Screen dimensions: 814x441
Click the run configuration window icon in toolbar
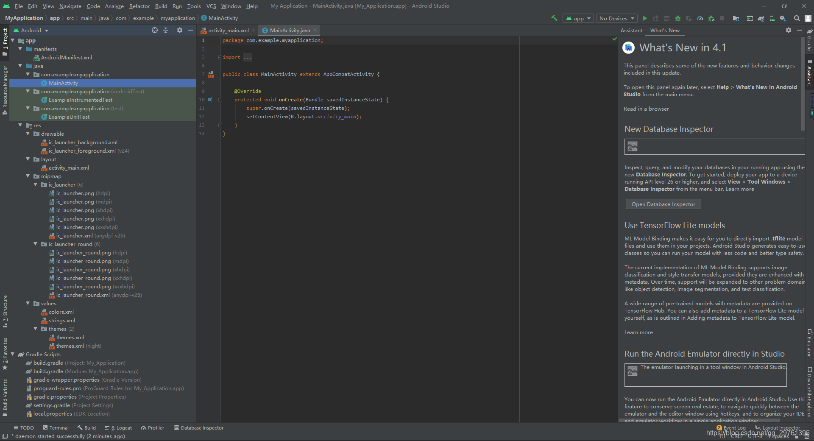click(750, 18)
